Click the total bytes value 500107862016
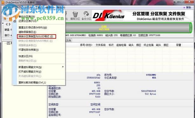This screenshot has height=118, width=195. tap(149, 91)
